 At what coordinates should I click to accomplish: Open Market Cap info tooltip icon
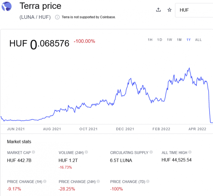[x=33, y=152]
